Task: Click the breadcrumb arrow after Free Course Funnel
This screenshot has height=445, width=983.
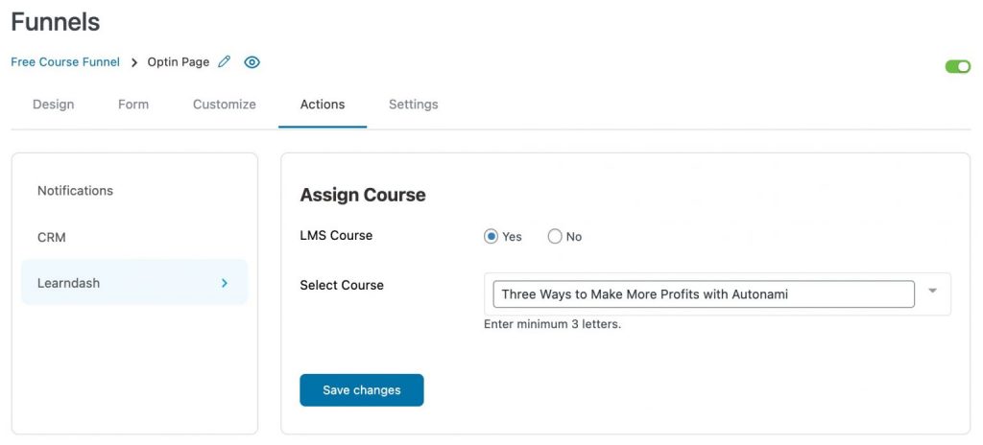Action: (134, 62)
